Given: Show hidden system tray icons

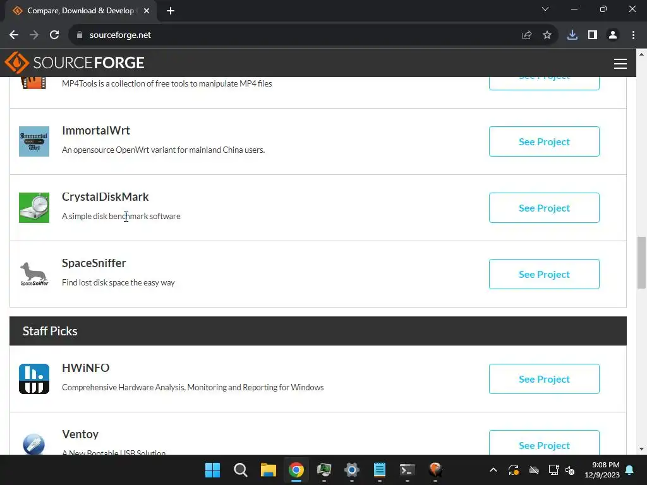Looking at the screenshot, I should click(x=493, y=470).
